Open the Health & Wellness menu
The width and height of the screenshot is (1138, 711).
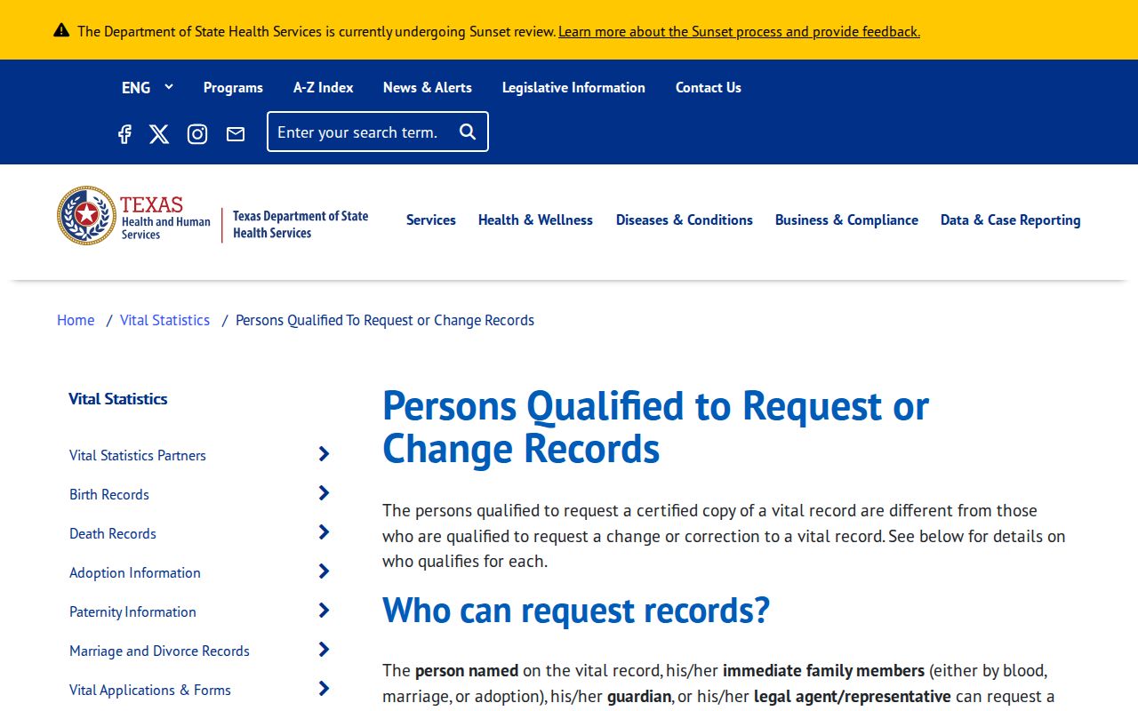click(535, 220)
